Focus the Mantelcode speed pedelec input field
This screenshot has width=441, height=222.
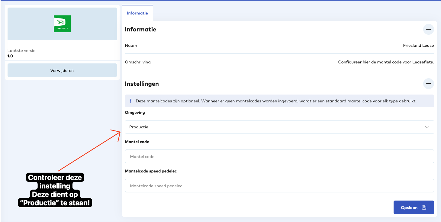(279, 186)
